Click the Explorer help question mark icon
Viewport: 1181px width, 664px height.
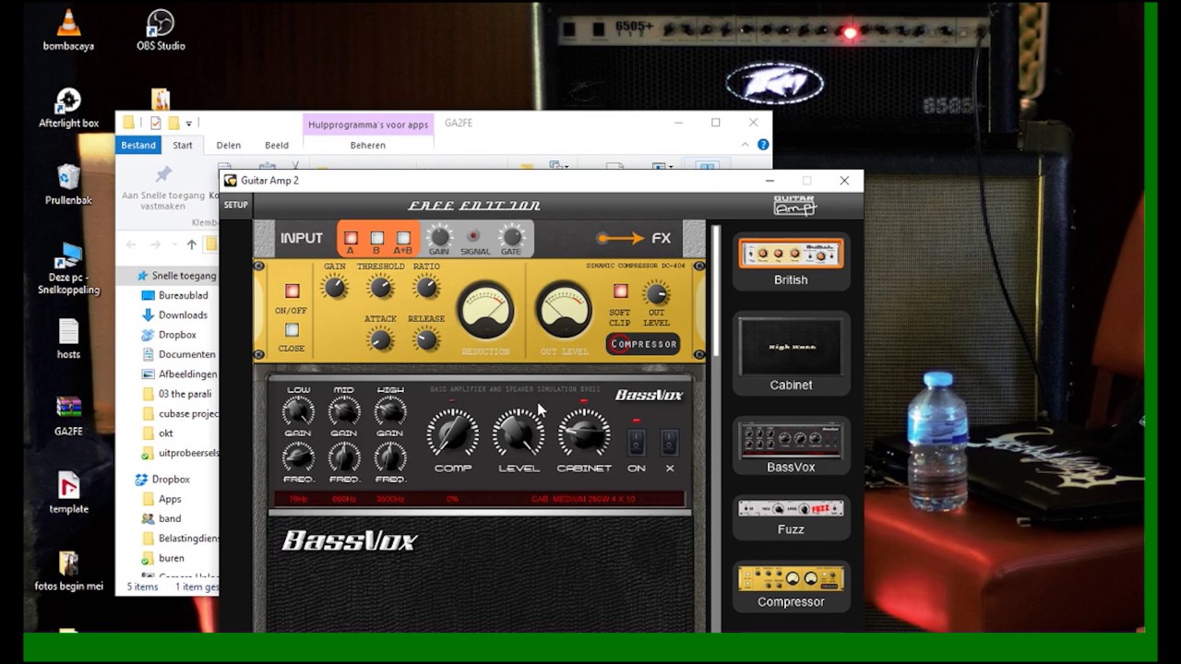[763, 145]
